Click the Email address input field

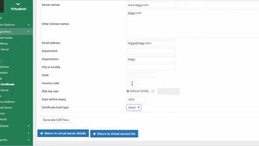151,43
